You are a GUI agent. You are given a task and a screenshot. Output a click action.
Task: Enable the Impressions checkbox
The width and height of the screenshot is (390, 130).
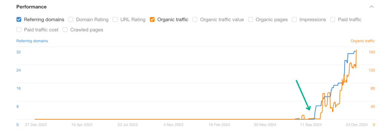pos(294,19)
